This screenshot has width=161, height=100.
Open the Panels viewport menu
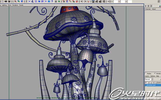(21, 5)
